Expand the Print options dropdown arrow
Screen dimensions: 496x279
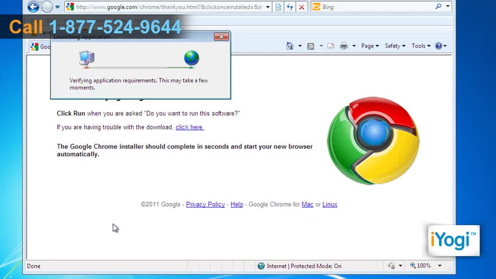(x=354, y=46)
